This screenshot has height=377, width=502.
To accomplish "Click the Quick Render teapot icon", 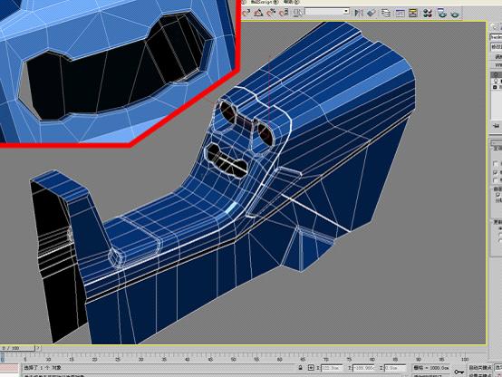I will coord(455,14).
